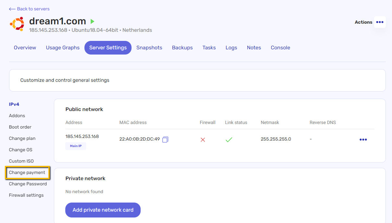Click the Private network heading
Screen dimensions: 392x223
pos(85,179)
